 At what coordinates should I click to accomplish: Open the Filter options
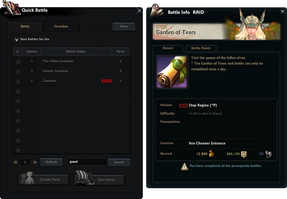click(x=124, y=27)
